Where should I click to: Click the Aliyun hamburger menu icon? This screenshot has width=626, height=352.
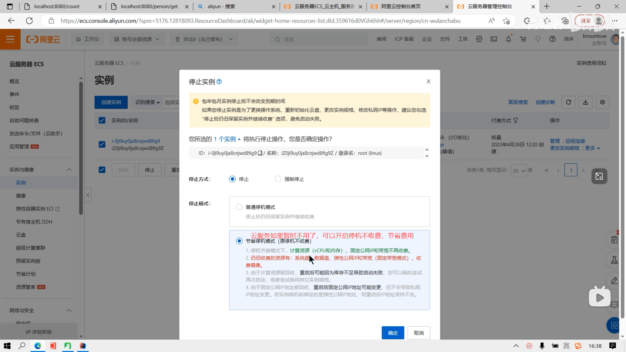10,39
